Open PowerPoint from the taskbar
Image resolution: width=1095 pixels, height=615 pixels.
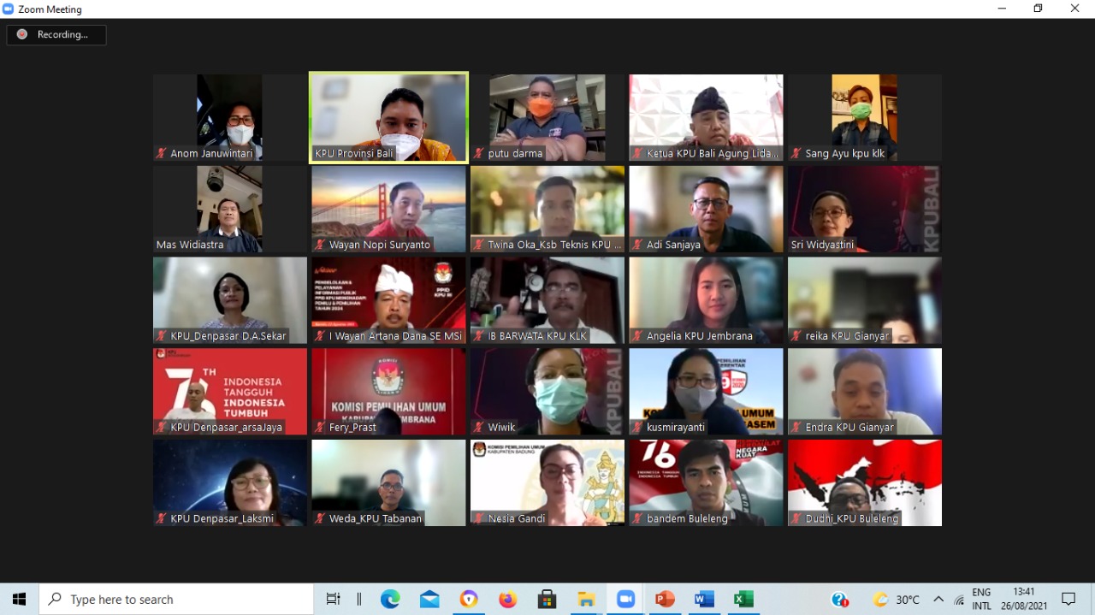665,600
